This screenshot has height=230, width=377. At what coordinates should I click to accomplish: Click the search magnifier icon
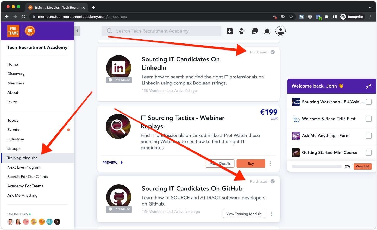109,31
